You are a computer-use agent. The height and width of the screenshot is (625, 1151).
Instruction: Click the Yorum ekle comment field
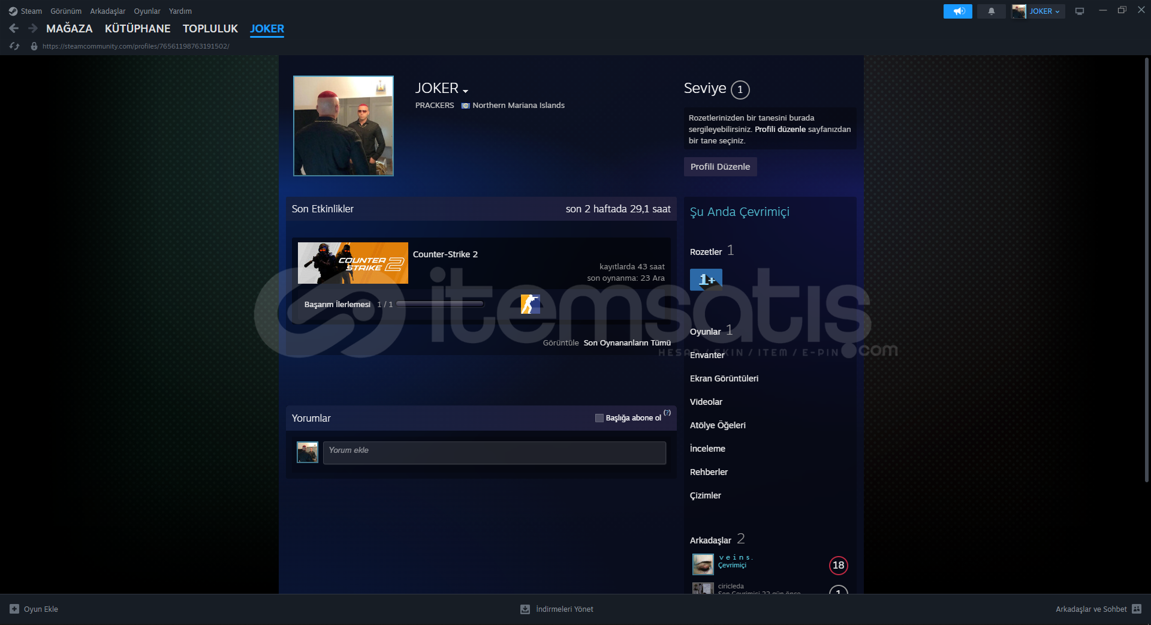coord(494,453)
